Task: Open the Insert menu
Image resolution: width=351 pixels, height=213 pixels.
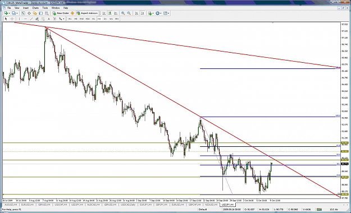Action: pyautogui.click(x=26, y=8)
